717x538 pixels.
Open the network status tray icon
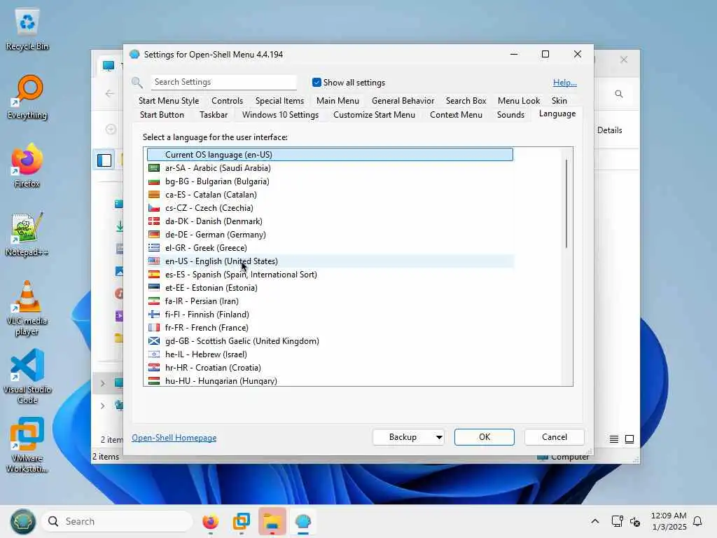618,521
